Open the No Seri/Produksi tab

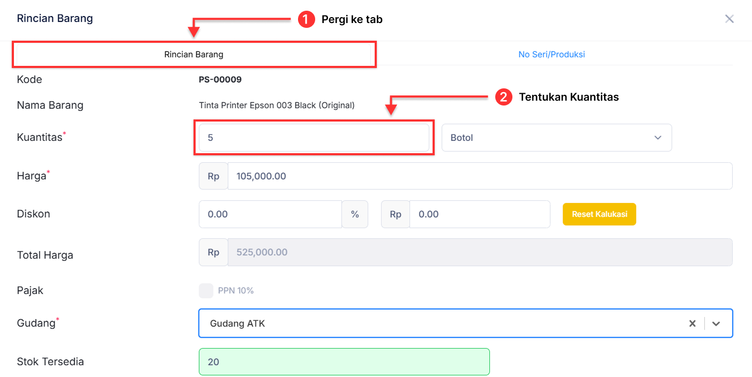[x=552, y=54]
